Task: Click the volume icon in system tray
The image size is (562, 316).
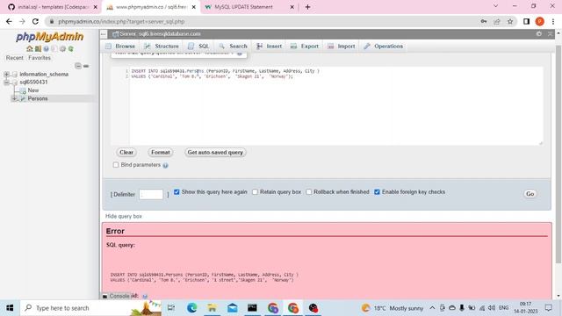Action: point(492,308)
